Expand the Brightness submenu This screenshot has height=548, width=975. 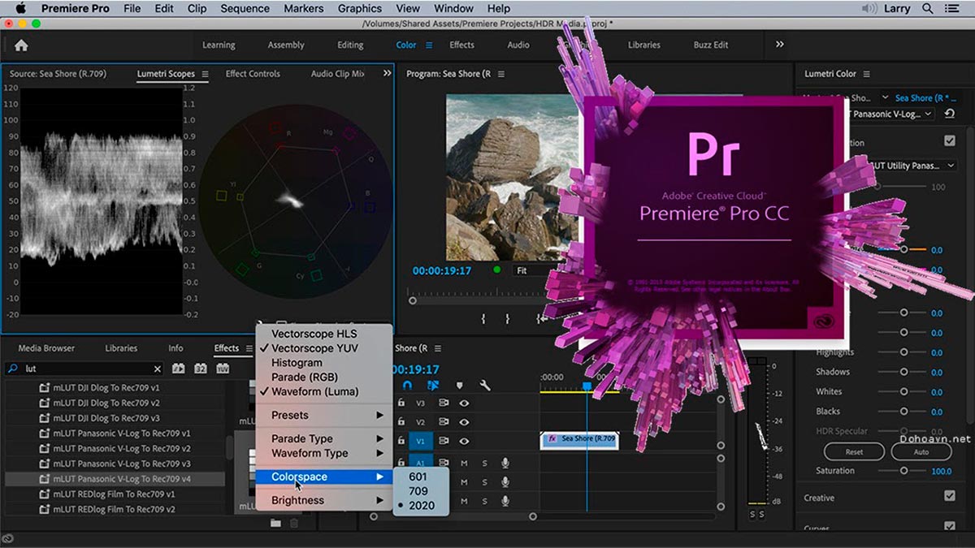tap(325, 500)
